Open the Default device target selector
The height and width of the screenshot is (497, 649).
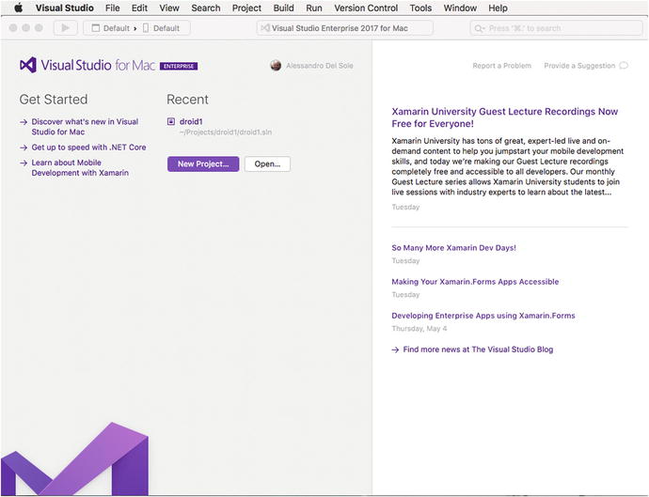pyautogui.click(x=162, y=28)
